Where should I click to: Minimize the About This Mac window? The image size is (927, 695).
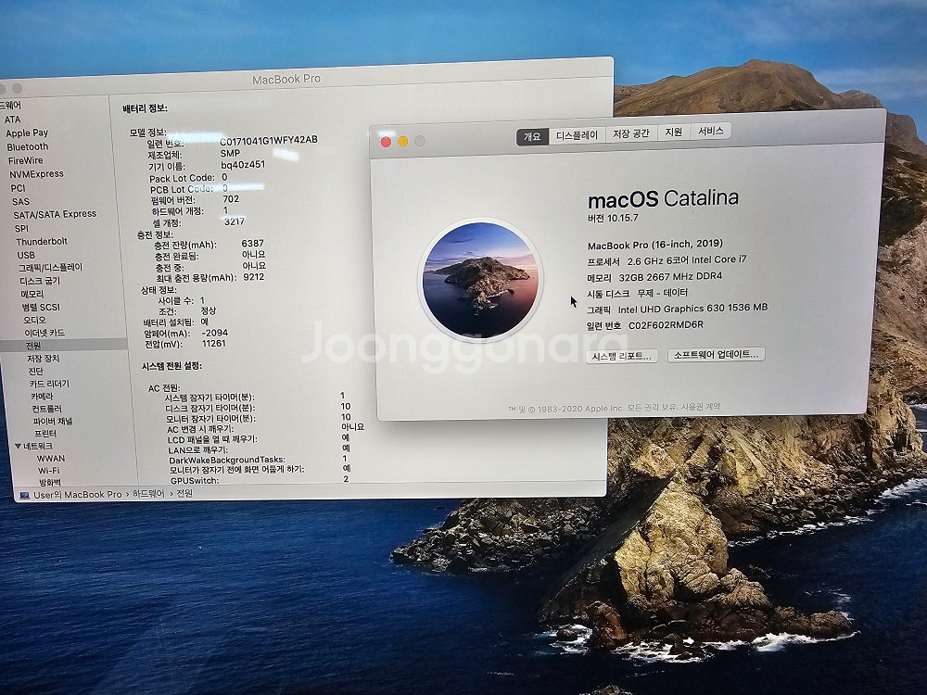coord(402,141)
